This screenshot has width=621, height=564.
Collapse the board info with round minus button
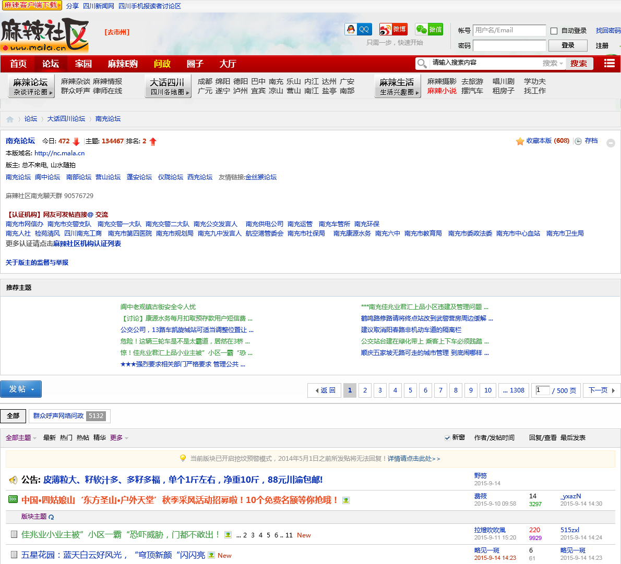click(x=611, y=143)
